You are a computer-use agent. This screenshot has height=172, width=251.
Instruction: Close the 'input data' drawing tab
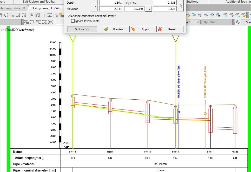pyautogui.click(x=24, y=8)
